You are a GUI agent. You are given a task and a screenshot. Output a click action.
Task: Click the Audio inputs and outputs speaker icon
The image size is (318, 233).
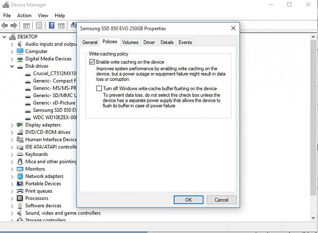(20, 44)
